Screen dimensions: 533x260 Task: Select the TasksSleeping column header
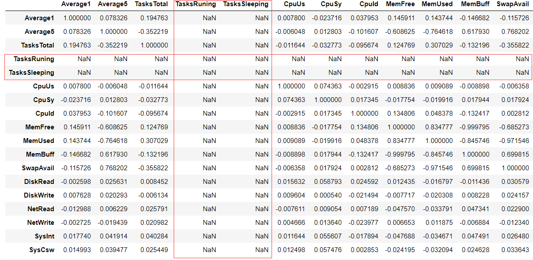246,4
